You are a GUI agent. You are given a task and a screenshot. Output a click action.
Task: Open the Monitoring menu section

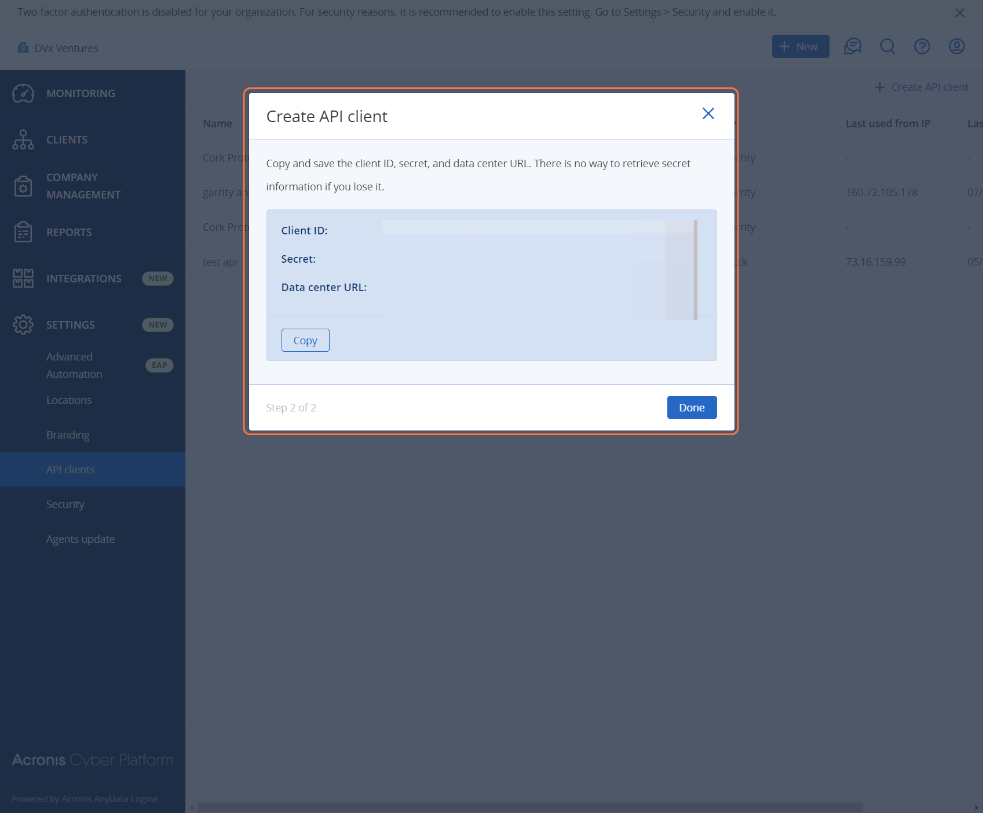tap(93, 93)
